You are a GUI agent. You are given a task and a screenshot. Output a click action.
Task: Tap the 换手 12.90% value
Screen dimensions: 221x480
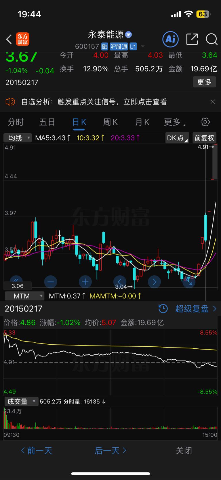click(x=96, y=69)
